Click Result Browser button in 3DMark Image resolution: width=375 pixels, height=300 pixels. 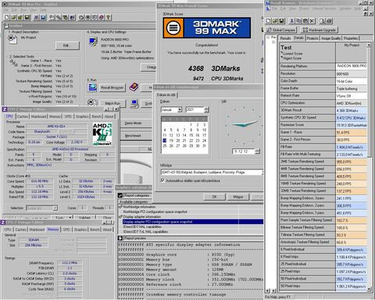click(112, 87)
